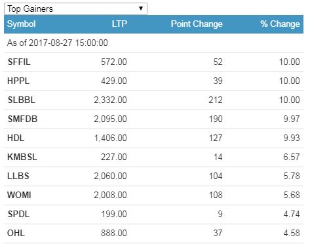Image resolution: width=310 pixels, height=244 pixels.
Task: Sort by the % Change header
Action: pyautogui.click(x=280, y=24)
